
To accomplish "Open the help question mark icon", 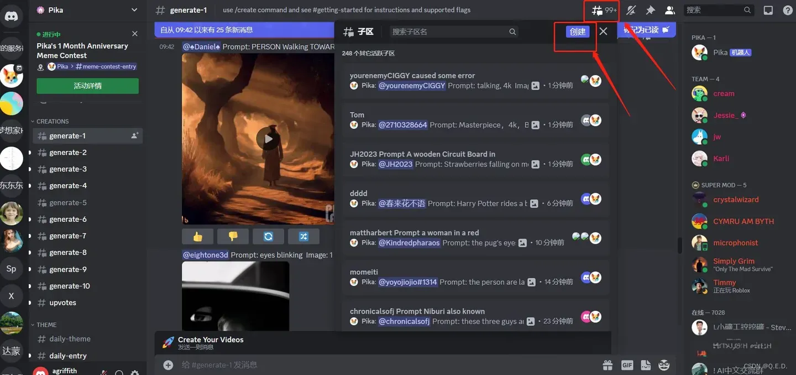I will pyautogui.click(x=788, y=10).
